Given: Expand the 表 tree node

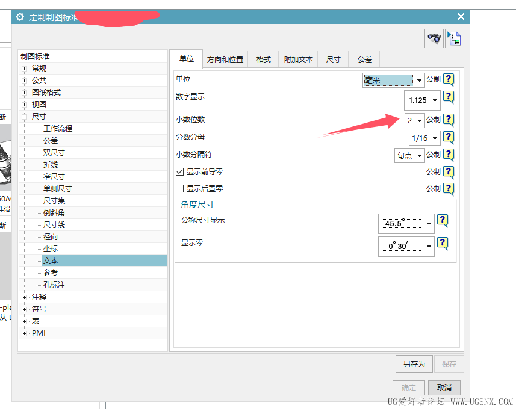Looking at the screenshot, I should pyautogui.click(x=24, y=322).
